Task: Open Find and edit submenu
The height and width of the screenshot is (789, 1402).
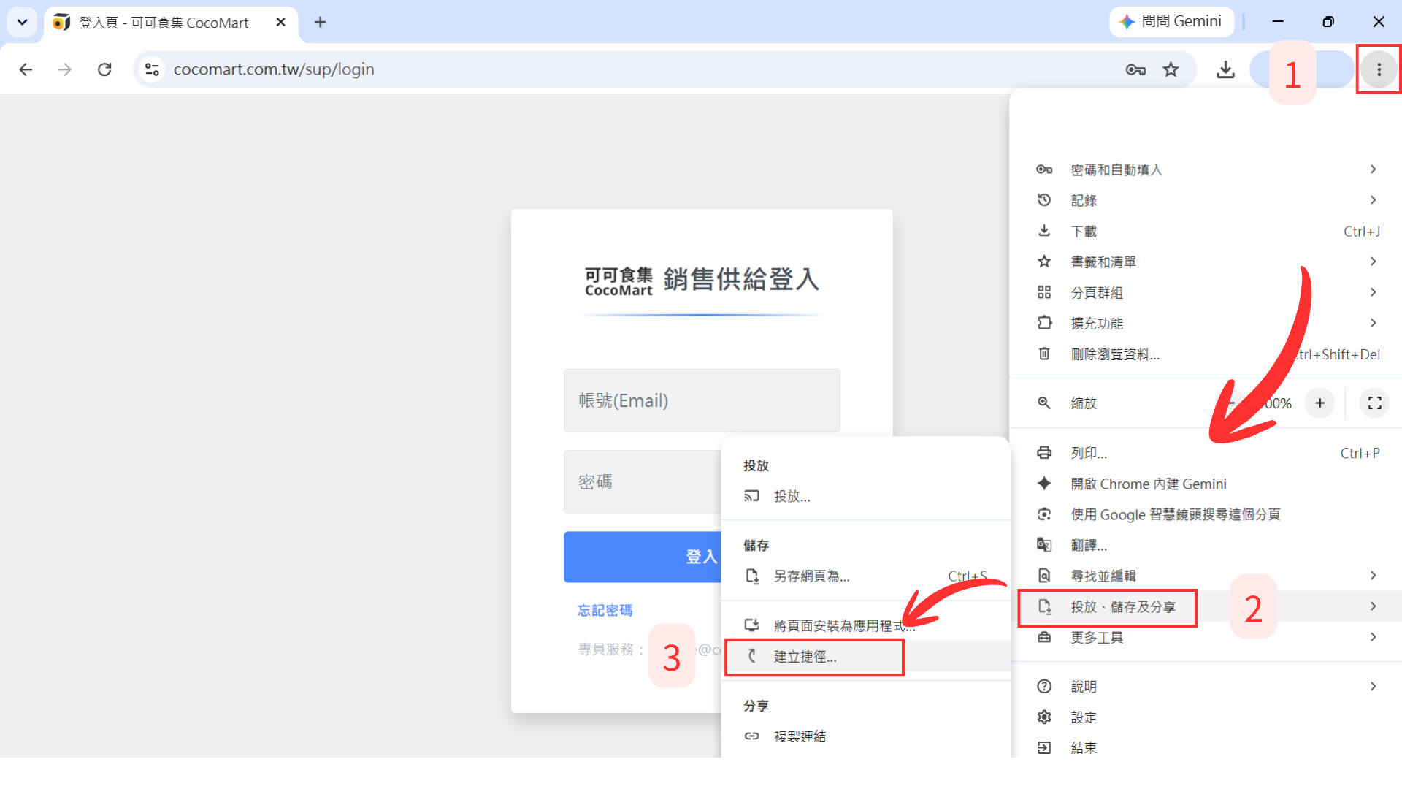Action: [1205, 576]
